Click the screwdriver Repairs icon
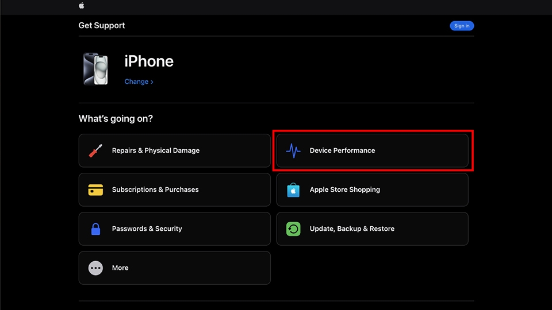 (x=95, y=150)
